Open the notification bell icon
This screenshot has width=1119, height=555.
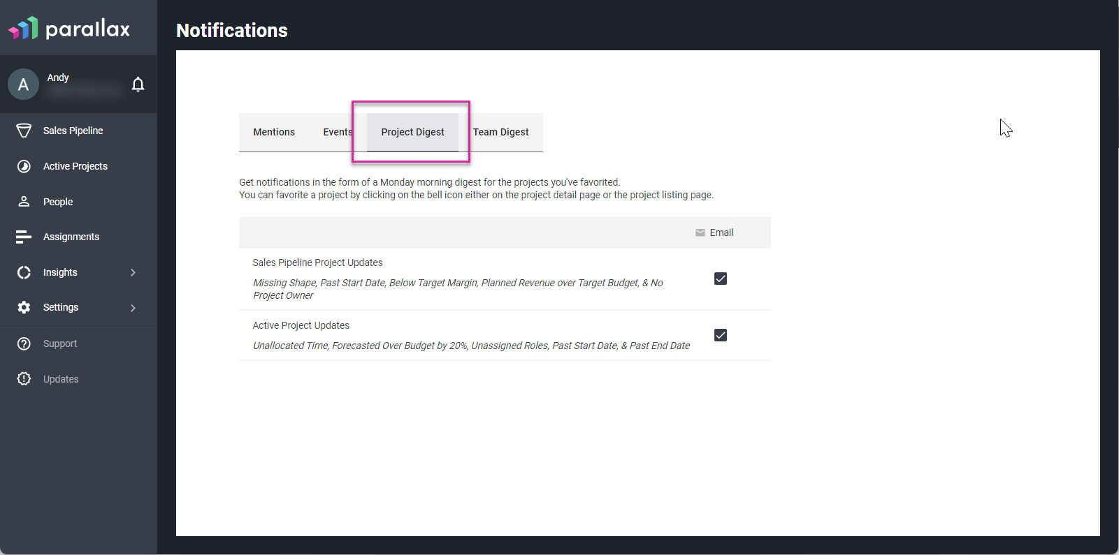(x=138, y=84)
